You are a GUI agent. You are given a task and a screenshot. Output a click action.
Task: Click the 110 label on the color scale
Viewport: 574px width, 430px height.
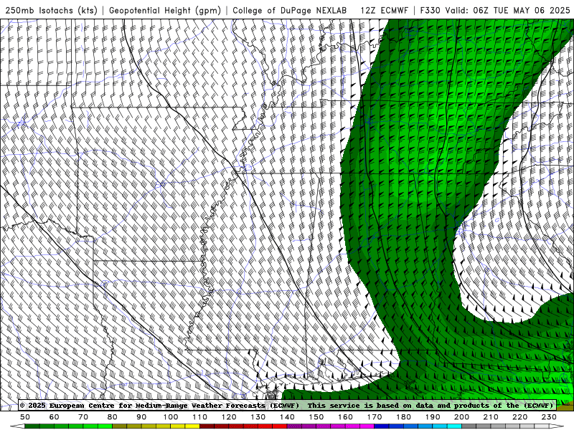(199, 417)
